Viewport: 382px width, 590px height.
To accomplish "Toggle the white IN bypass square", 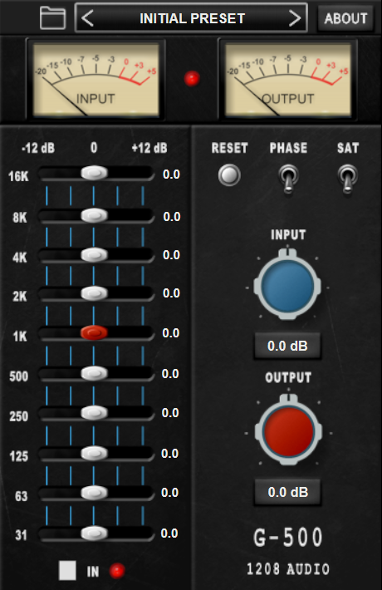I will click(x=67, y=570).
